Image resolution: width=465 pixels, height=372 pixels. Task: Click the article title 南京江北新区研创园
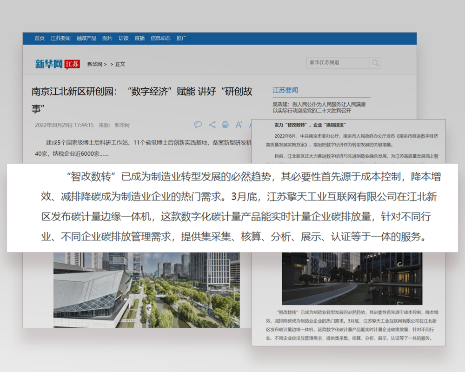coord(142,100)
